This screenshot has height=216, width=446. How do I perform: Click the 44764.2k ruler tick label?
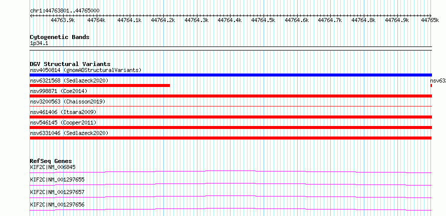pyautogui.click(x=163, y=20)
